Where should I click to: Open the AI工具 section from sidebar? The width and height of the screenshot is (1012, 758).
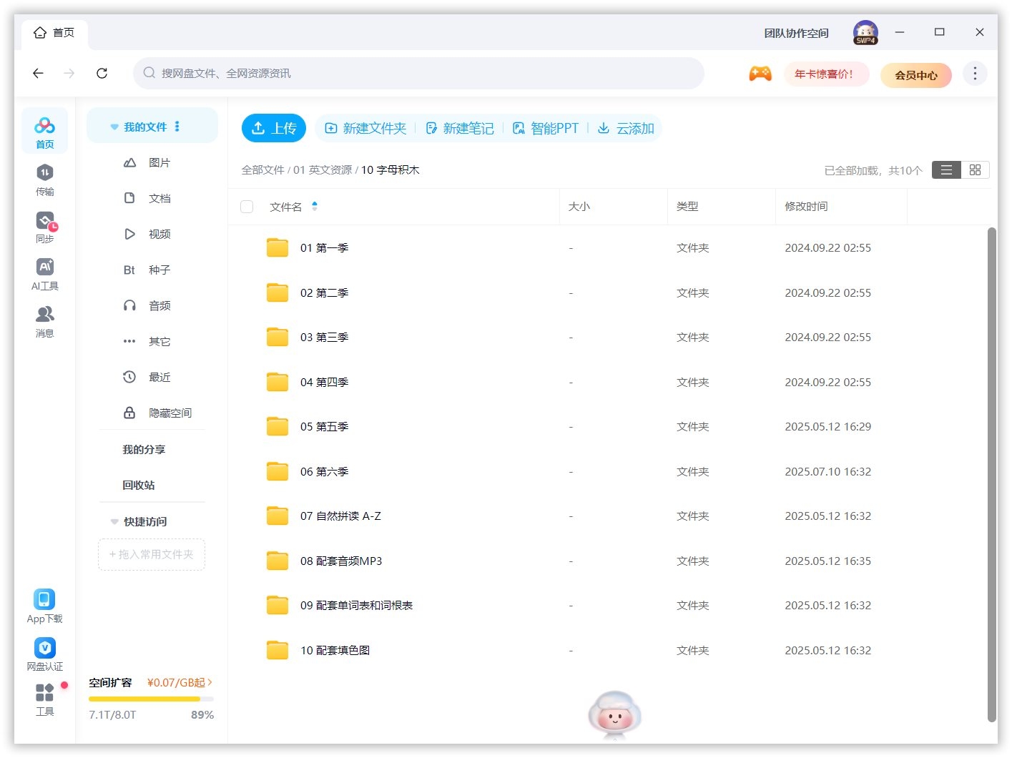(x=44, y=272)
